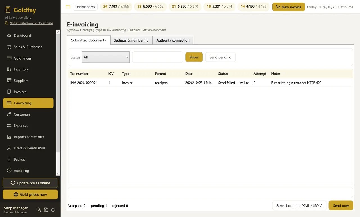Open the Status filter dropdown
The image size is (360, 217).
tap(105, 57)
